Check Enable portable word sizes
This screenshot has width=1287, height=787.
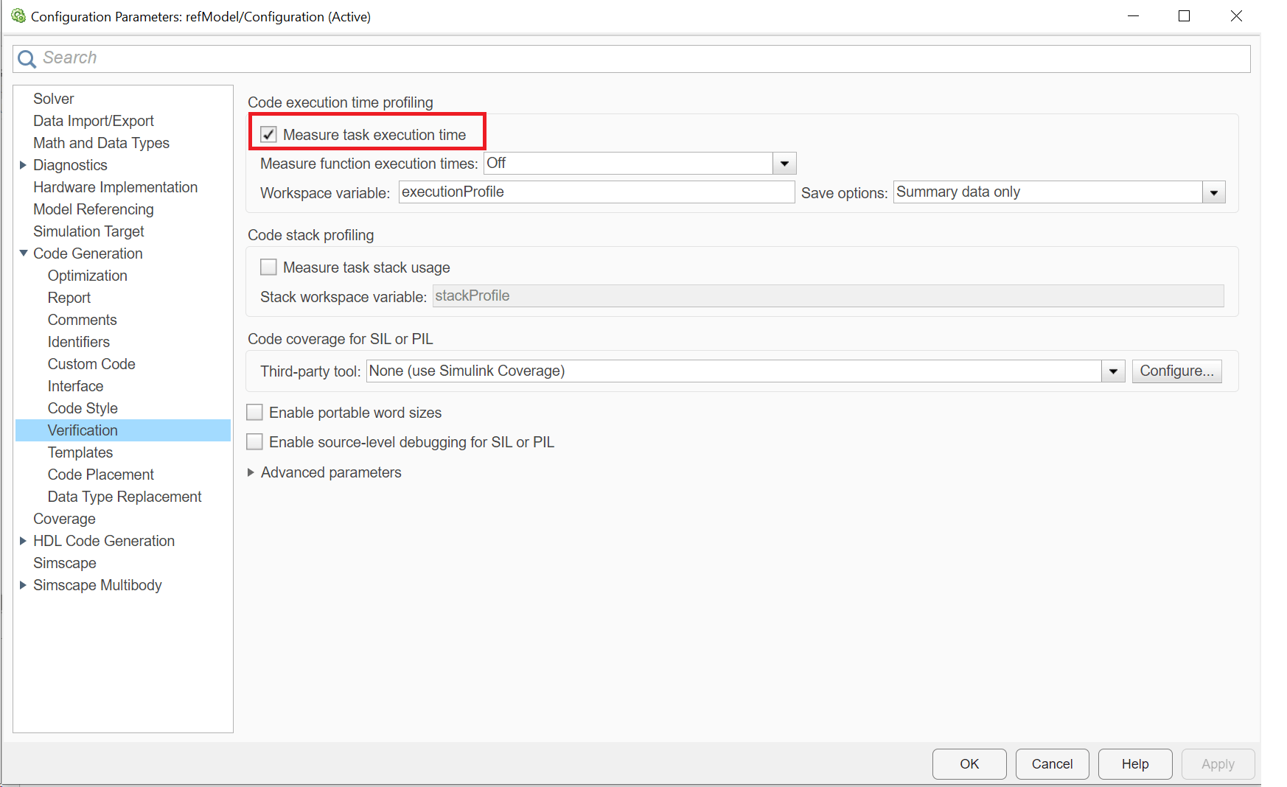point(255,413)
